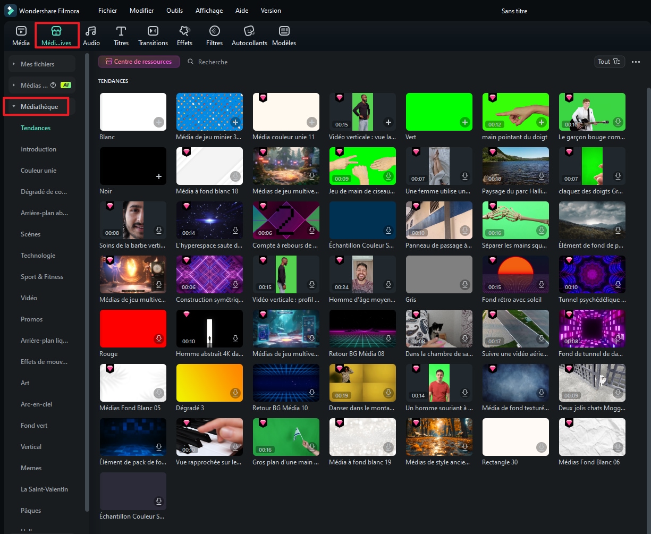This screenshot has height=534, width=651.
Task: Open the Modèles templates panel
Action: pos(284,36)
